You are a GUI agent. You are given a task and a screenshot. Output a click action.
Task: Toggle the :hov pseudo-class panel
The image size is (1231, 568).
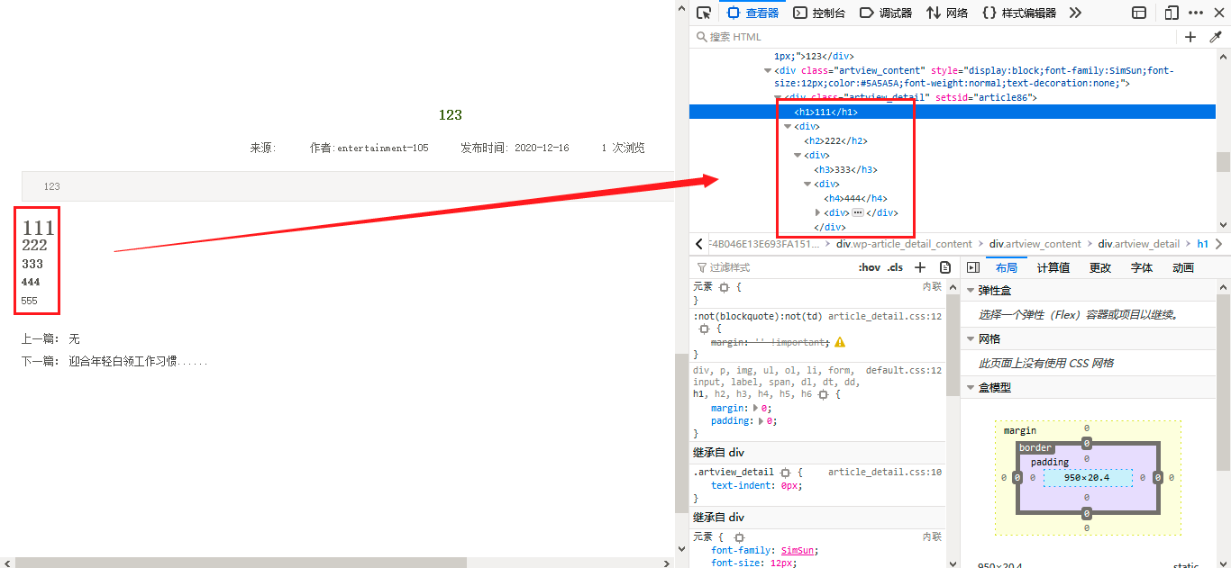870,267
